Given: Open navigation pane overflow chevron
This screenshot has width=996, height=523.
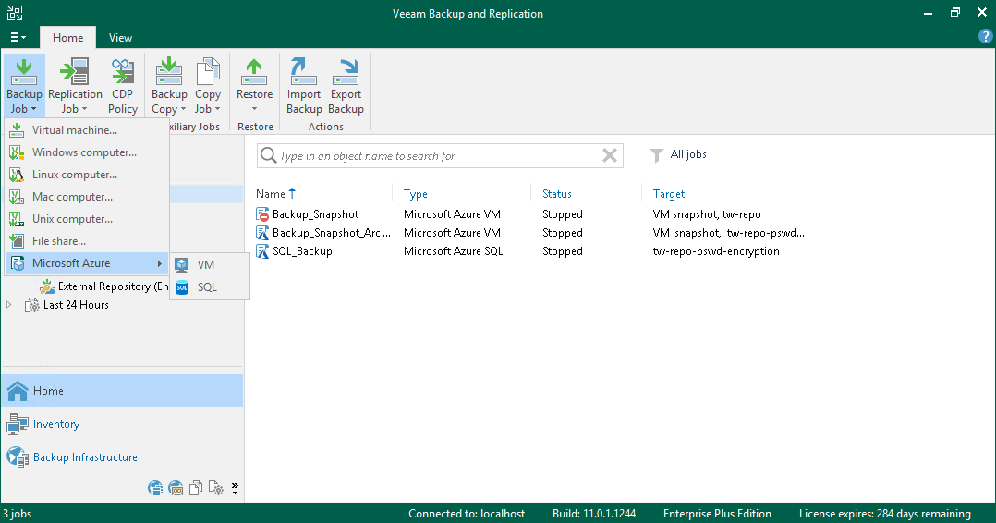Looking at the screenshot, I should coord(235,488).
